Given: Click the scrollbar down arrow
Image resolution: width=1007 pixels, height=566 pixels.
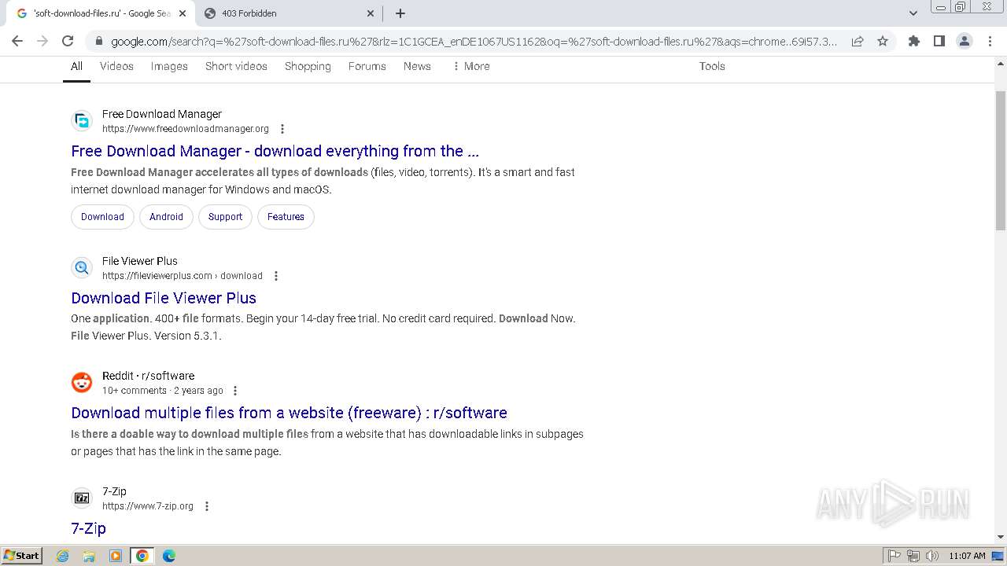Looking at the screenshot, I should (x=1001, y=537).
